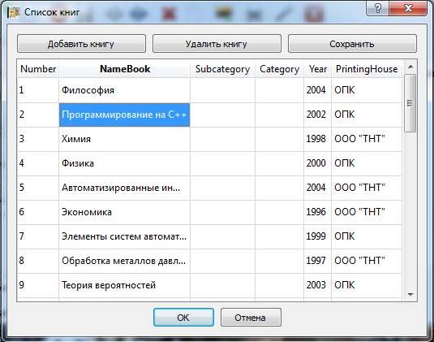Click empty Category cell in Физика row
The height and width of the screenshot is (342, 434).
pos(279,163)
